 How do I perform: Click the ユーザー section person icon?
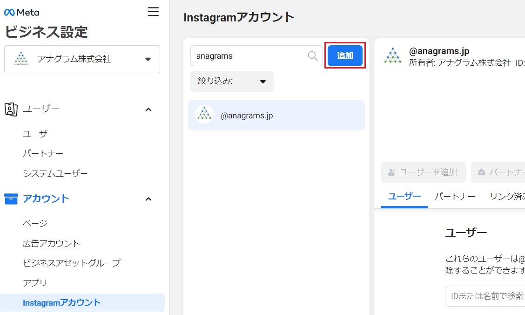11,109
